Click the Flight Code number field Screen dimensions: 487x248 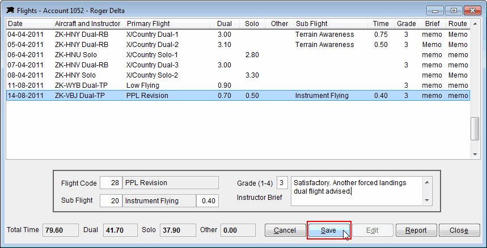pos(111,183)
